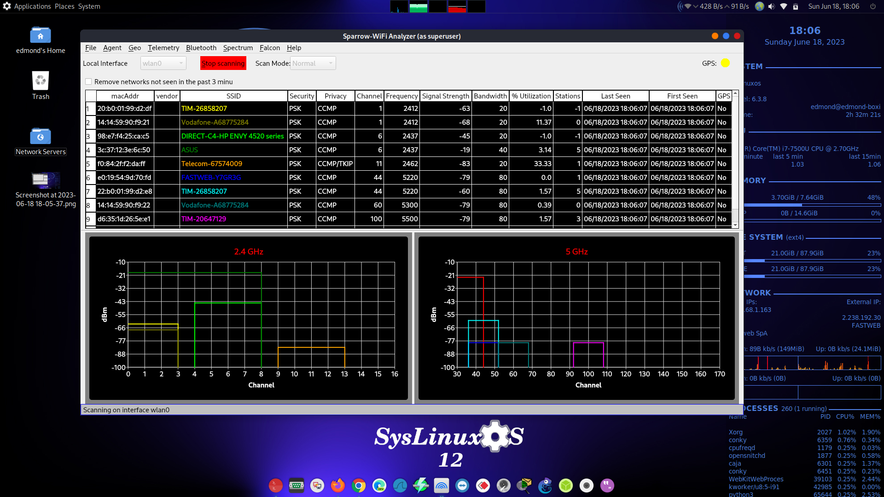Open the green cube dock icon
The height and width of the screenshot is (497, 884).
pos(566,485)
